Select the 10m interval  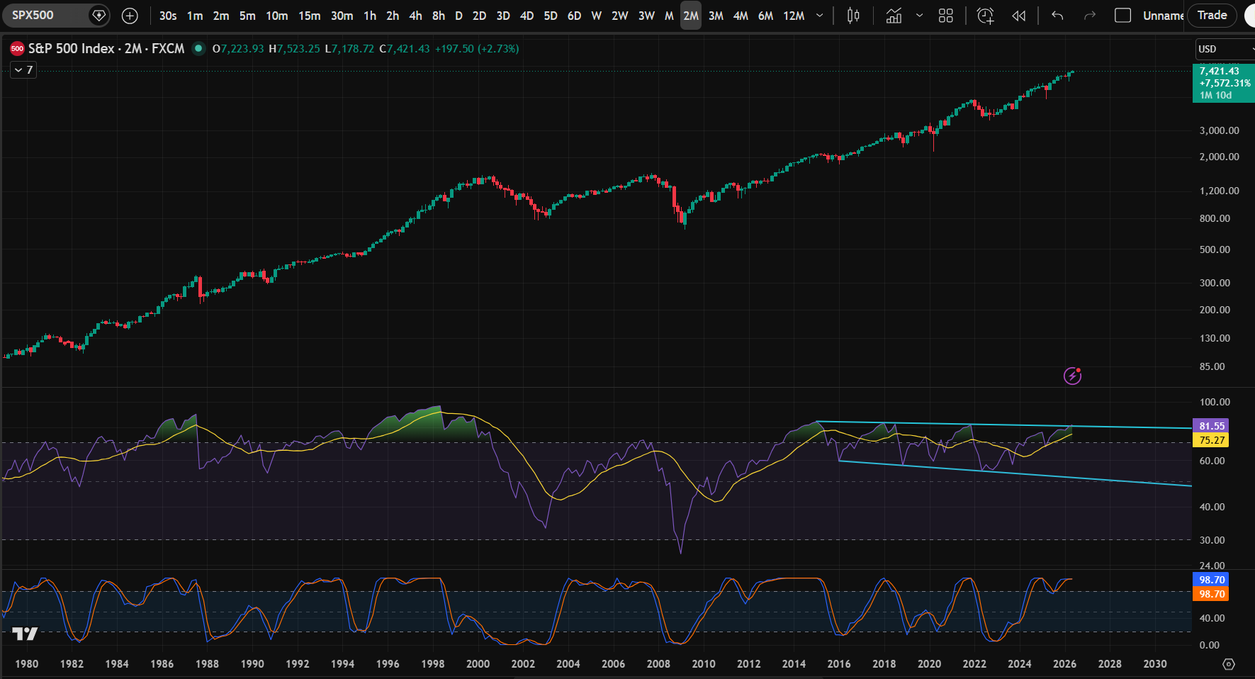click(x=277, y=16)
